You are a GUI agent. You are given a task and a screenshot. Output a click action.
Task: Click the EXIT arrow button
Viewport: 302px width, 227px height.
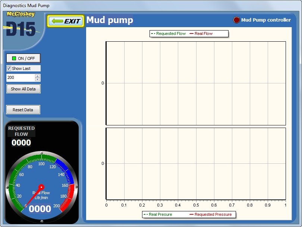[x=66, y=21]
